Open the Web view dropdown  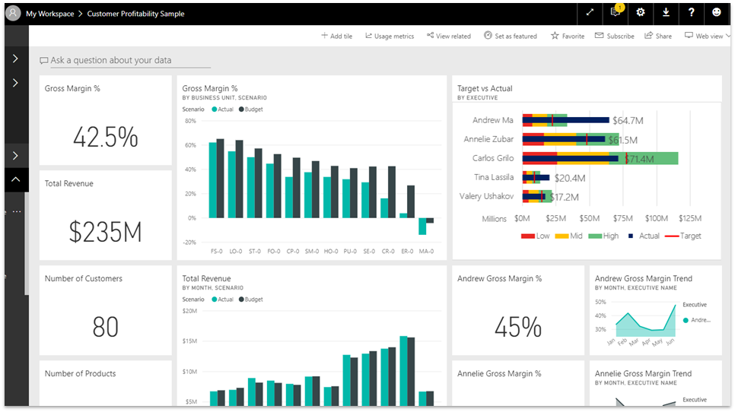(x=708, y=36)
